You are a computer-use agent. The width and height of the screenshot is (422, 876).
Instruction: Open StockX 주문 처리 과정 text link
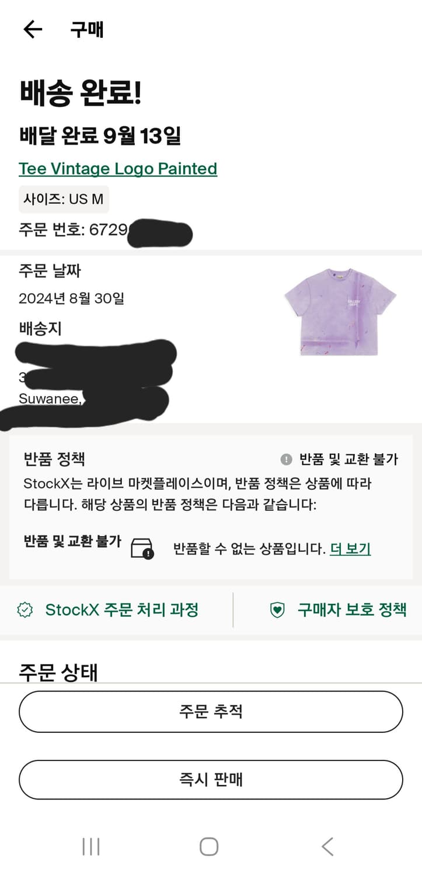pos(122,610)
